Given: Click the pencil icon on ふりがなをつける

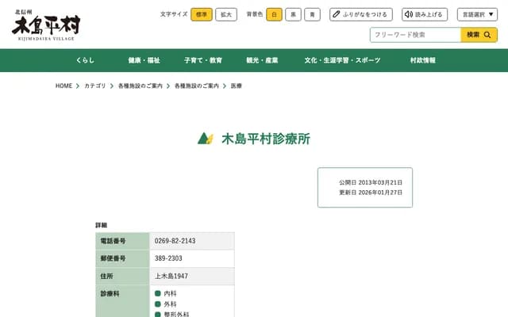Looking at the screenshot, I should click(x=337, y=14).
